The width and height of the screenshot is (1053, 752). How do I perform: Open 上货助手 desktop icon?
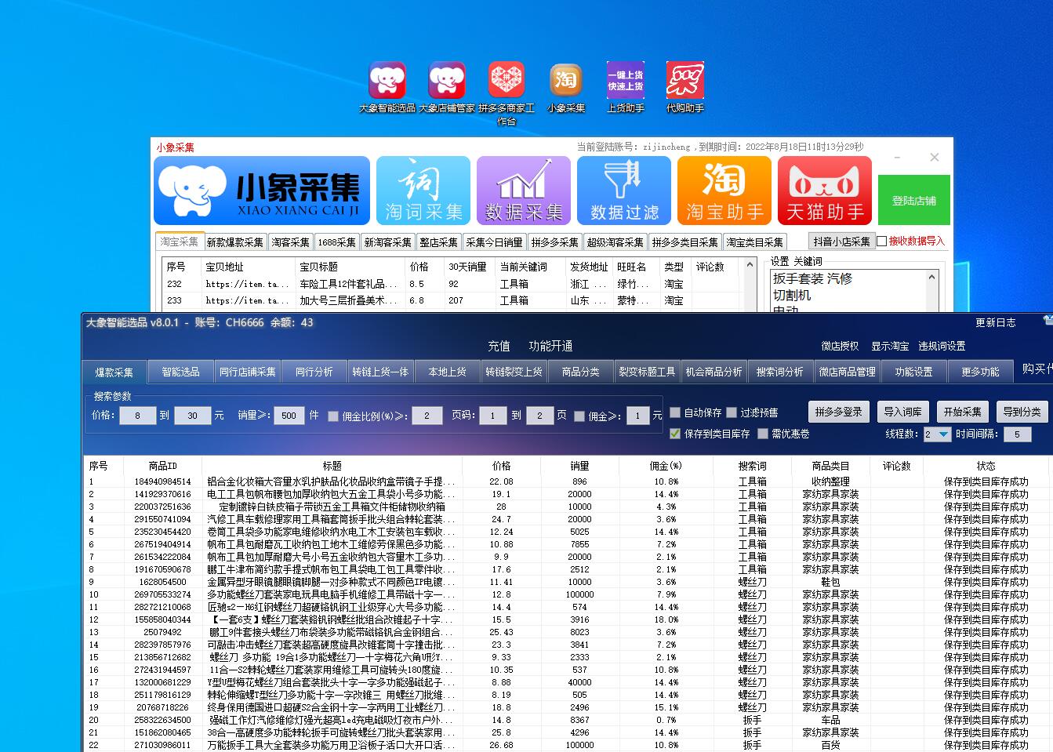[x=626, y=88]
